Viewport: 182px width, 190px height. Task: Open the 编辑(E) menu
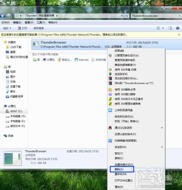tap(17, 23)
